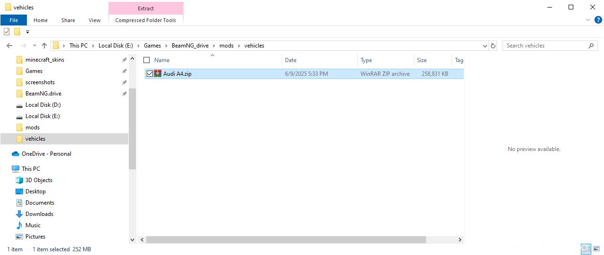Image resolution: width=604 pixels, height=255 pixels.
Task: Open Music under This PC
Action: (33, 225)
